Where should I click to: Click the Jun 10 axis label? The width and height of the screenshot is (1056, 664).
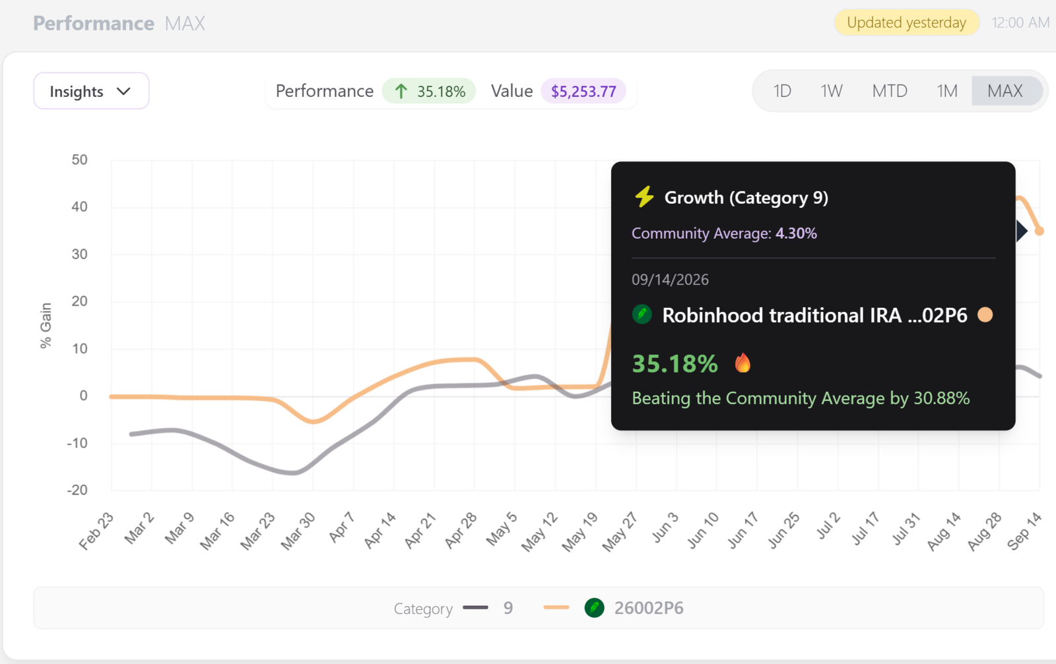(704, 530)
